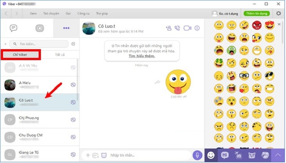Image resolution: width=286 pixels, height=163 pixels.
Task: Click the compose new message icon
Action: tap(73, 44)
